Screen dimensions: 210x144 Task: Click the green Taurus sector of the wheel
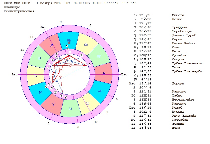click(x=71, y=108)
